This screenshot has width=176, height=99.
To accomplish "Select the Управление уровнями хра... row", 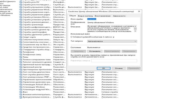I will [x=69, y=82].
